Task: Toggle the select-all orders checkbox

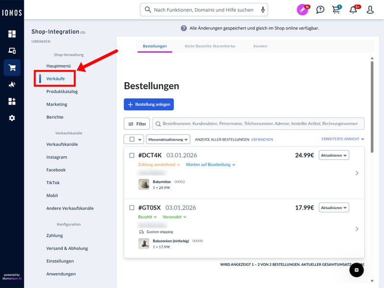Action: (x=130, y=139)
